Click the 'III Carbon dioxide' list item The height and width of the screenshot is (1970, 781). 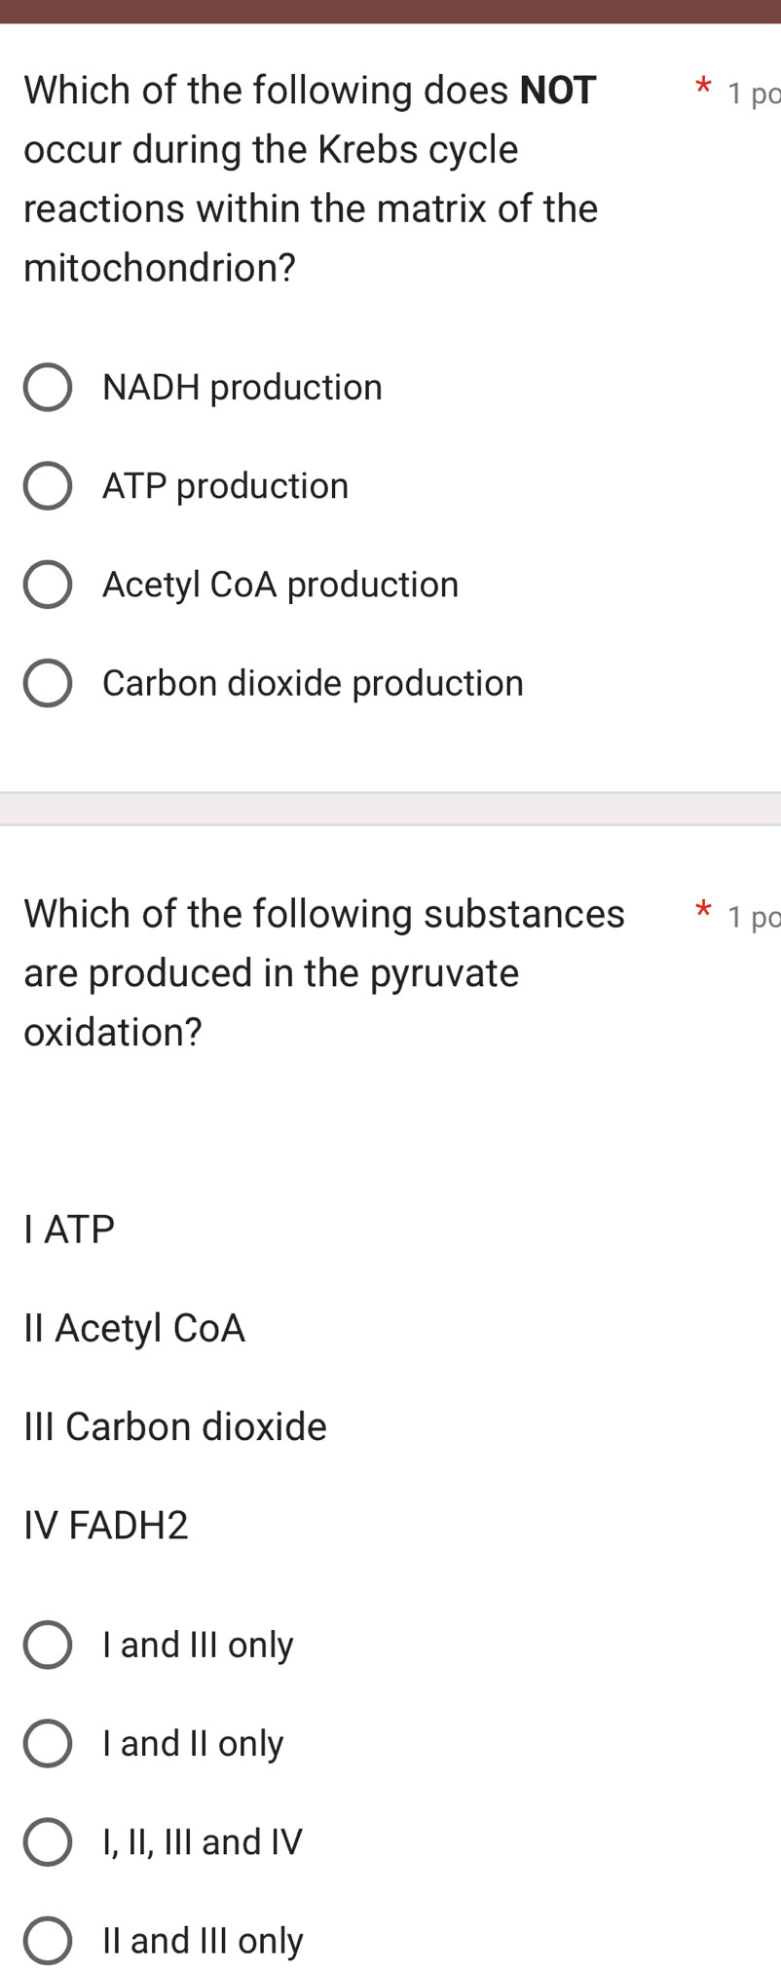(x=173, y=1425)
